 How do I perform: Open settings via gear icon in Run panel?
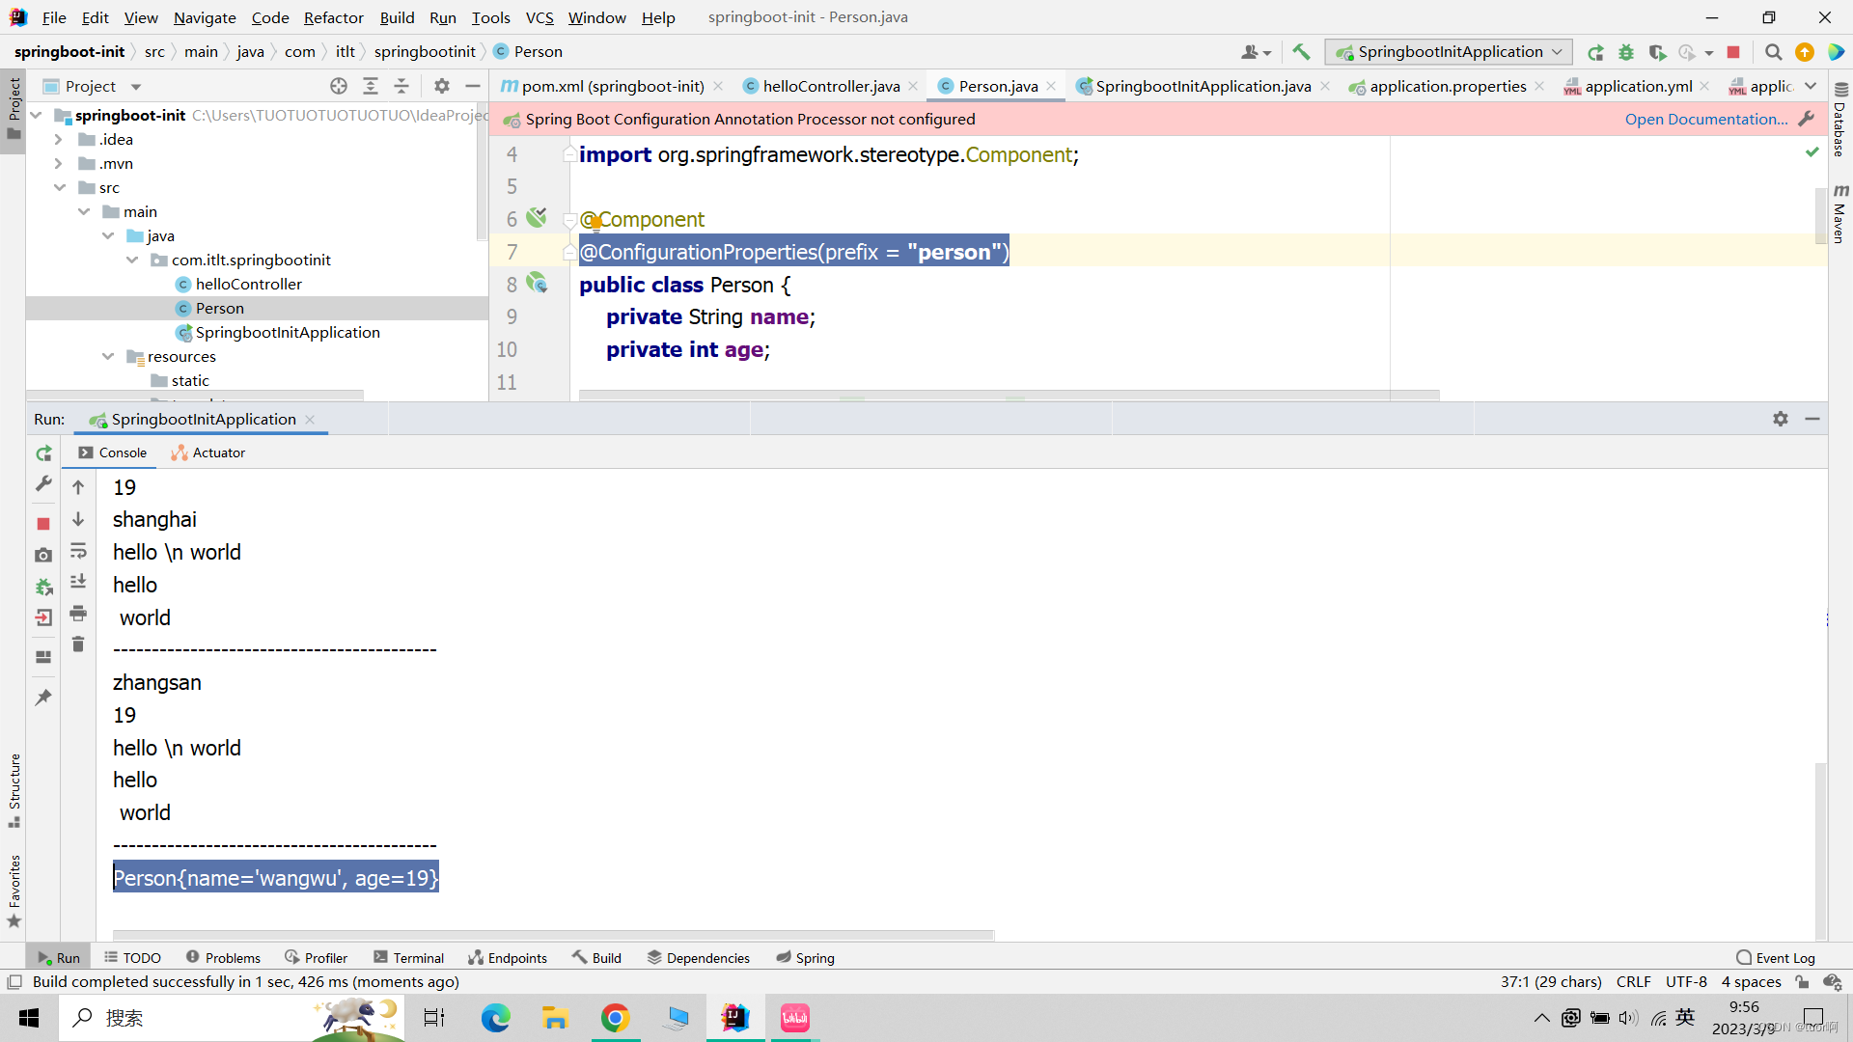(1781, 419)
